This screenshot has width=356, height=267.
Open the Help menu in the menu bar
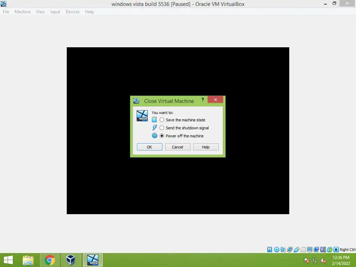tap(89, 11)
